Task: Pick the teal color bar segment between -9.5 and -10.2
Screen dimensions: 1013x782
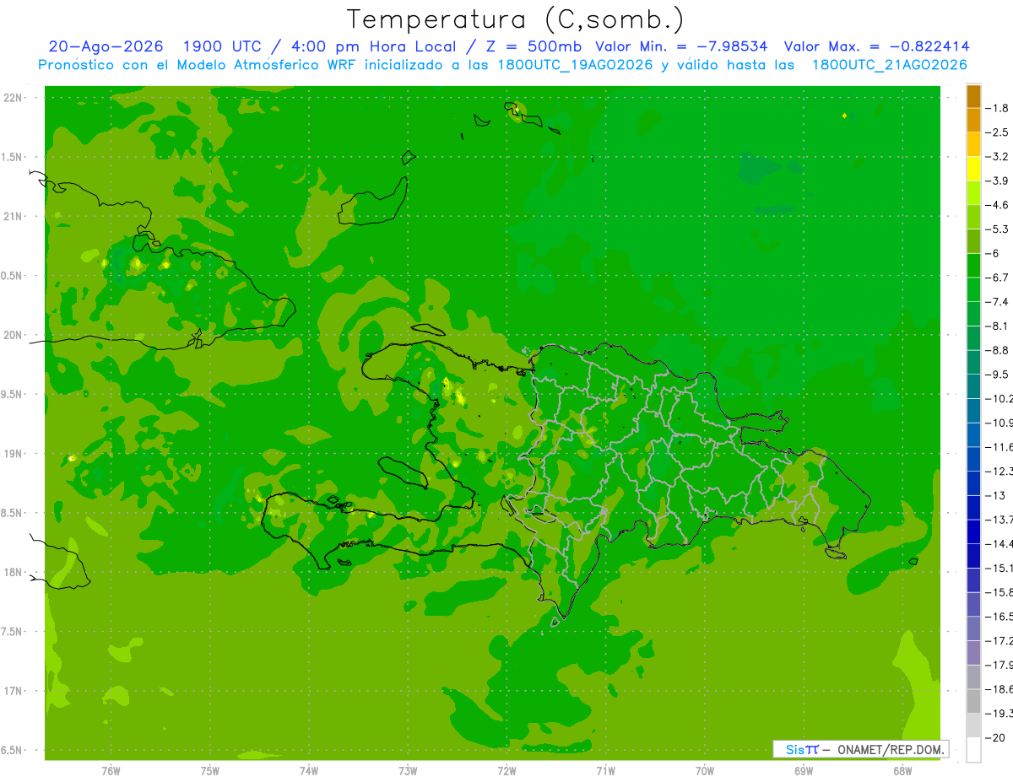Action: point(973,386)
